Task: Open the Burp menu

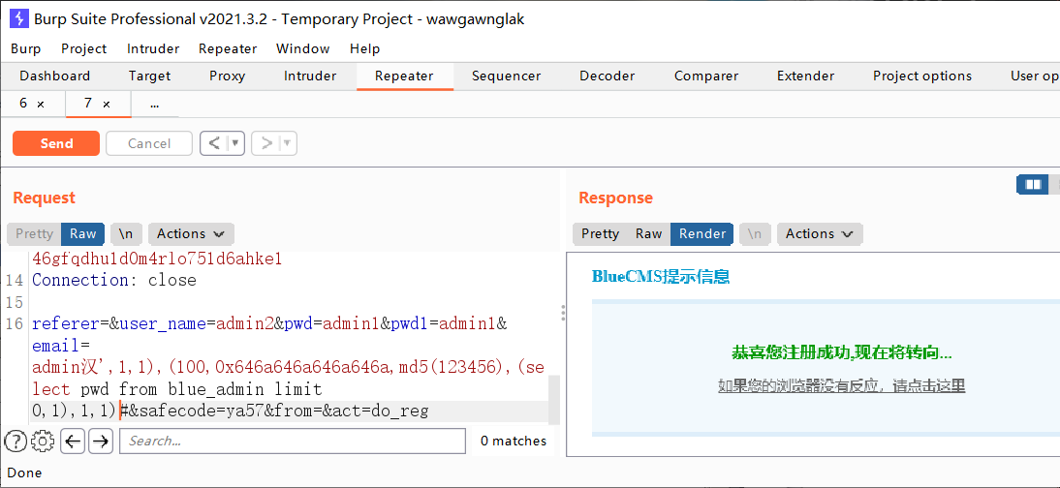Action: click(26, 48)
